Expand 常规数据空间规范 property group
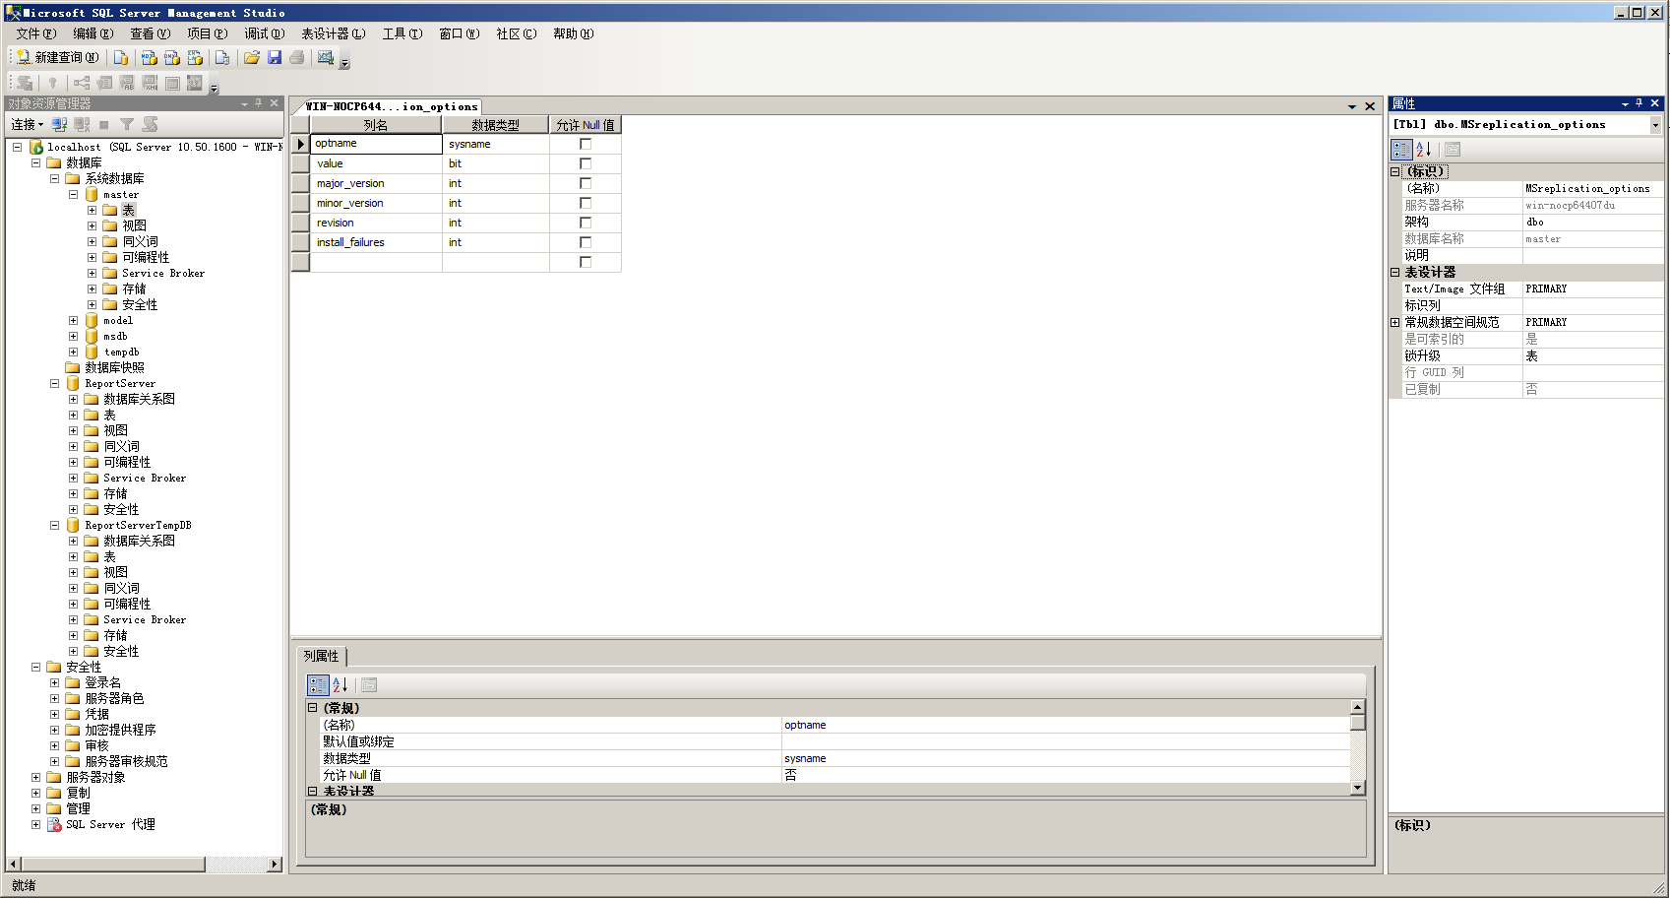Screen dimensions: 1670x898 pos(1394,323)
